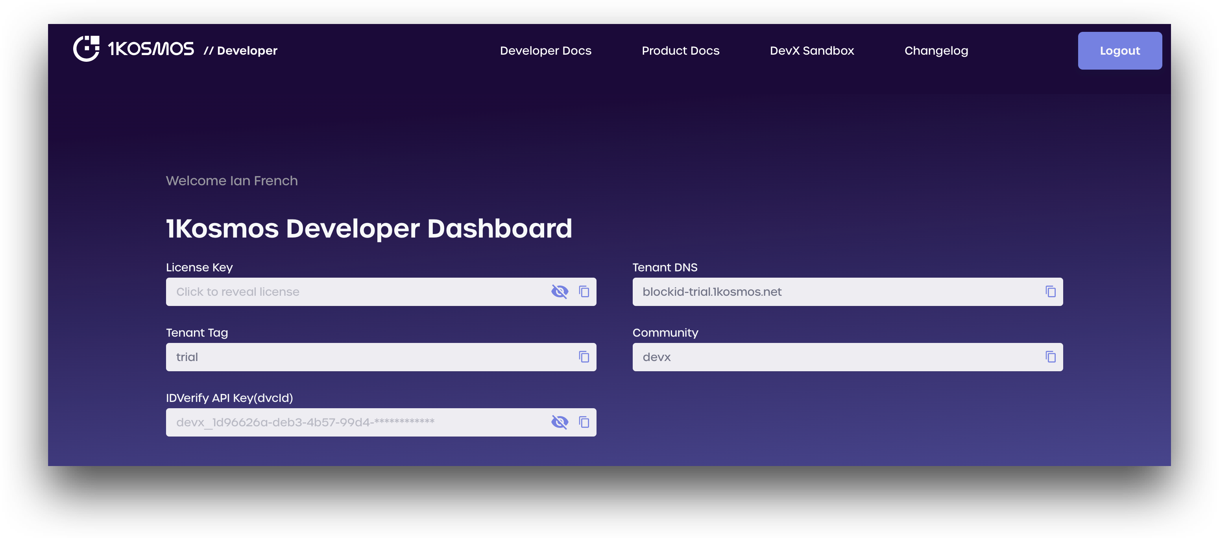Click the Welcome Ian French text
The image size is (1219, 538).
tap(232, 181)
